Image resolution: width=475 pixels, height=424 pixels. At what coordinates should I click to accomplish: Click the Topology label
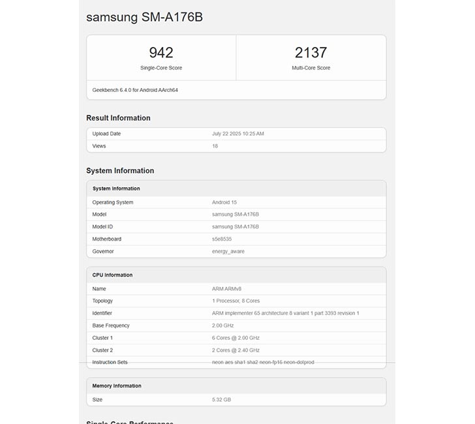pos(102,301)
